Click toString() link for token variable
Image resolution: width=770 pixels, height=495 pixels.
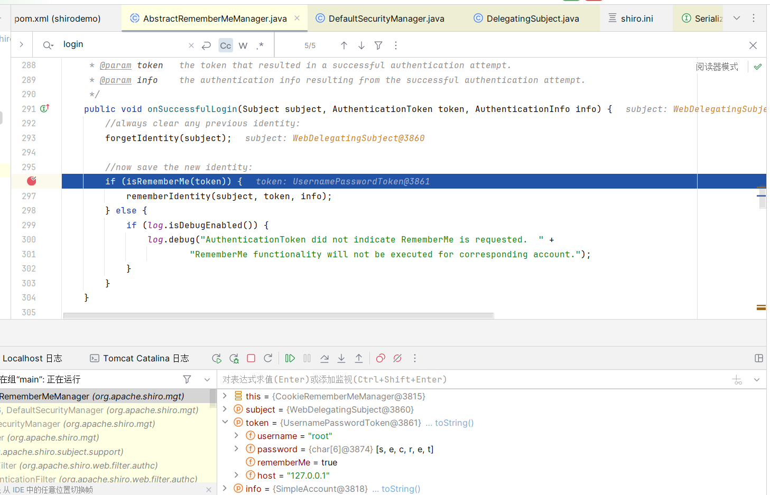point(454,423)
